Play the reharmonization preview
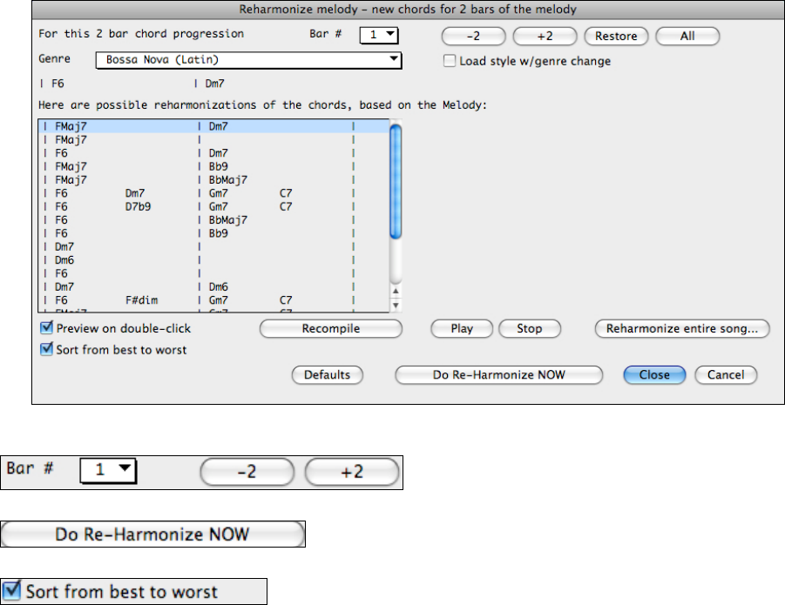The width and height of the screenshot is (785, 605). (462, 329)
